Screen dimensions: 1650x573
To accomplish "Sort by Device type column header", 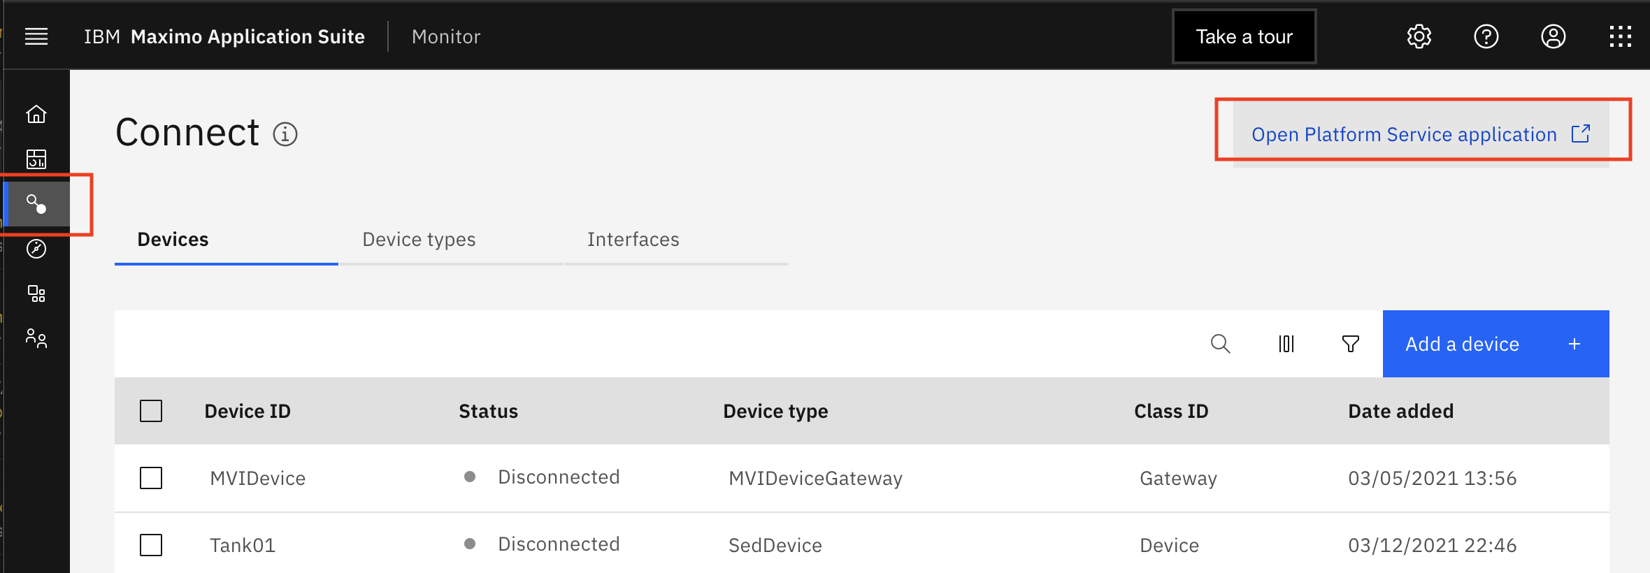I will (x=775, y=412).
